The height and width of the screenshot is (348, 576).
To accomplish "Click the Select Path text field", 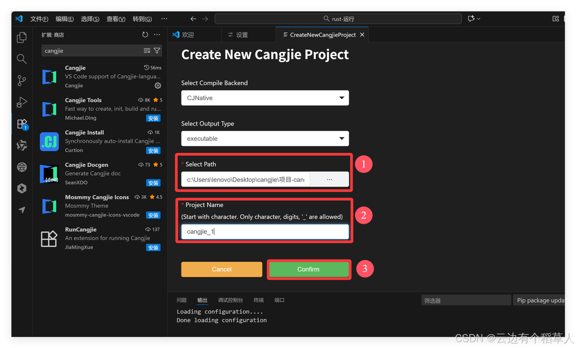I will (246, 179).
